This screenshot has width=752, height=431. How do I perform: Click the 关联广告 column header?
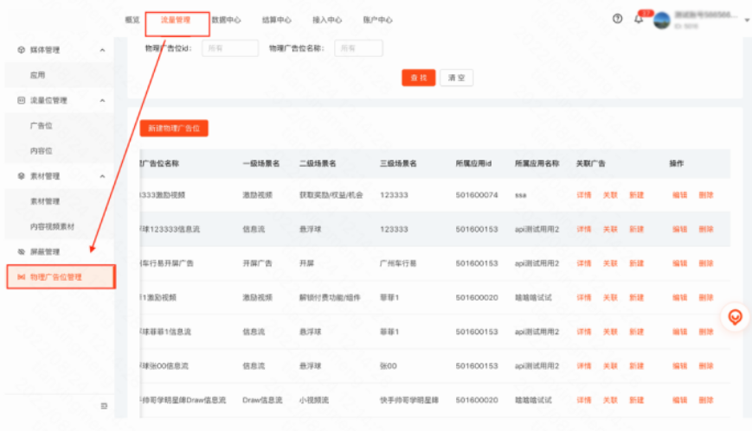pyautogui.click(x=590, y=163)
